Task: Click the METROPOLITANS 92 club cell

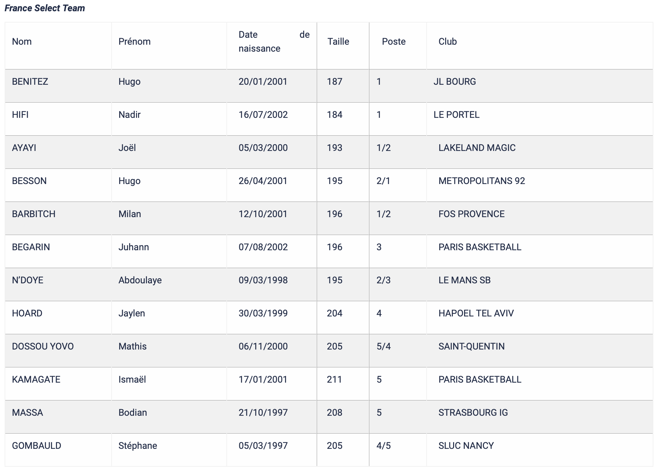Action: (x=482, y=181)
